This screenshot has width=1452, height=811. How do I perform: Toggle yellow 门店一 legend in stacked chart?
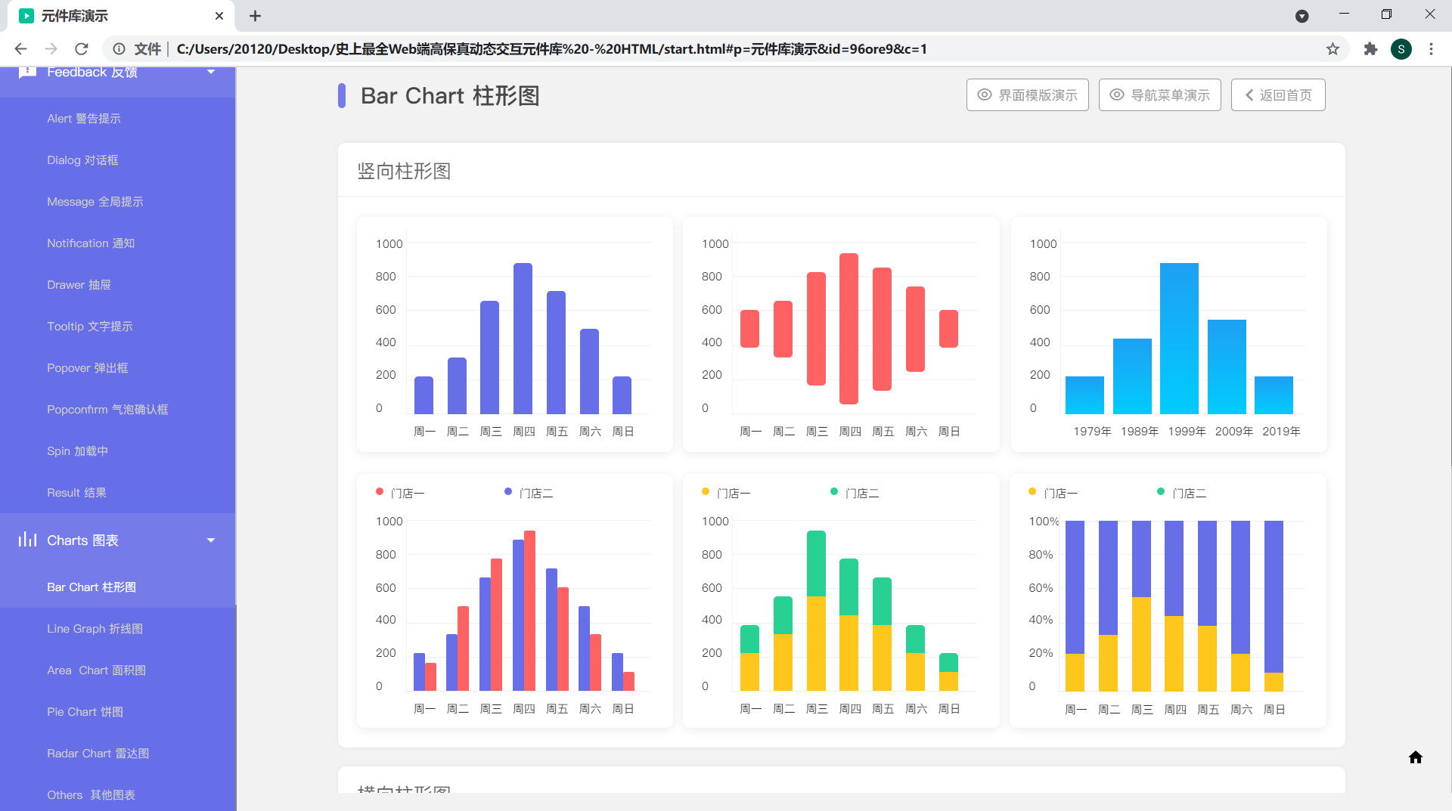[726, 493]
